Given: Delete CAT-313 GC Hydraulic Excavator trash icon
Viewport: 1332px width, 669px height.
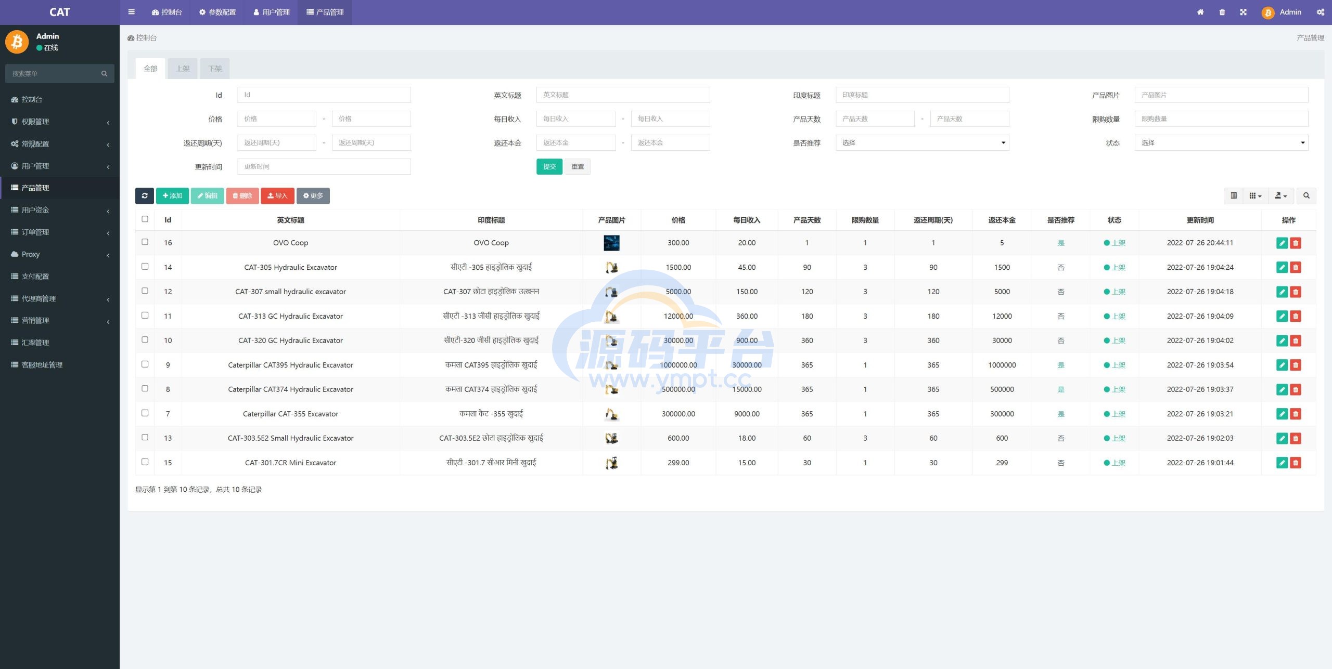Looking at the screenshot, I should 1295,316.
